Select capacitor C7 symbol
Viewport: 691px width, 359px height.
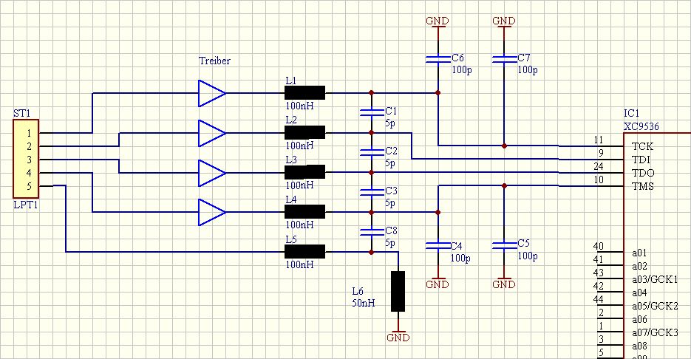[x=504, y=59]
